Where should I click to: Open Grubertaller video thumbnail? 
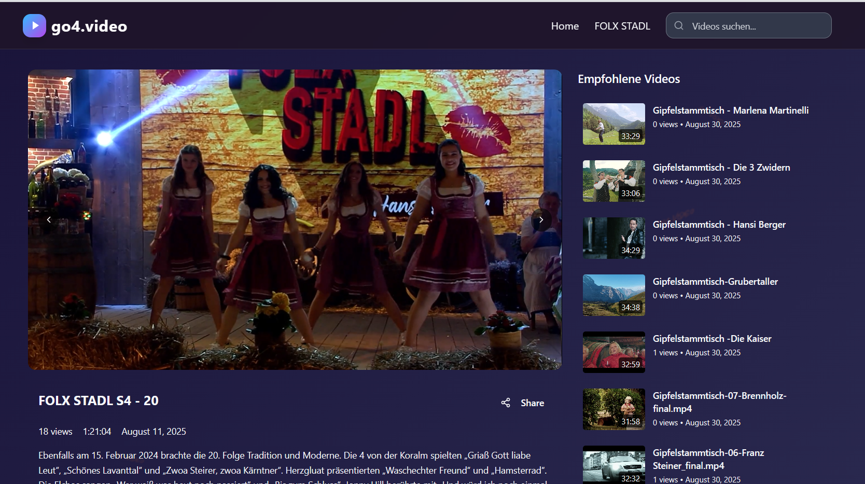pyautogui.click(x=614, y=295)
